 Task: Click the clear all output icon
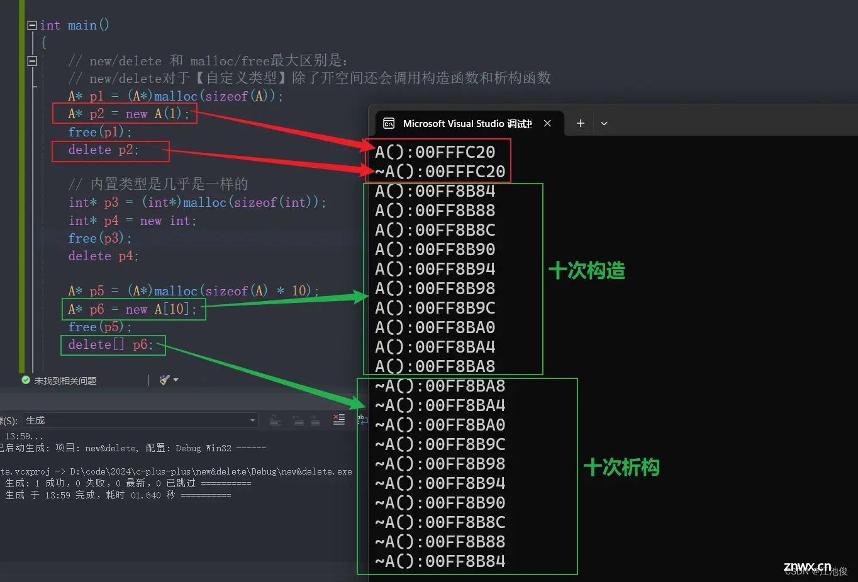339,420
